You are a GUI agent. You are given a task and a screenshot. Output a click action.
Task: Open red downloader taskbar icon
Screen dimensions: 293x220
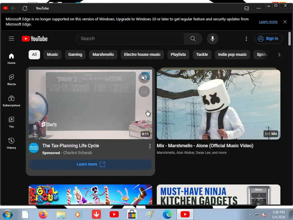[96, 214]
